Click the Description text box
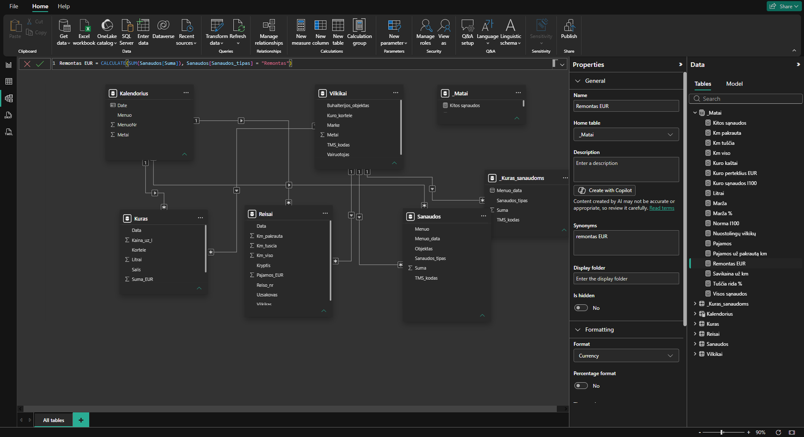The width and height of the screenshot is (804, 437). point(626,169)
